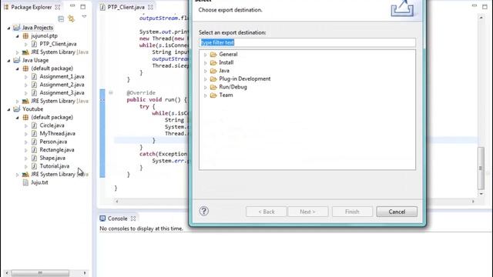Viewport: 493px width, 277px height.
Task: Select the Package Explorer tab
Action: point(31,7)
